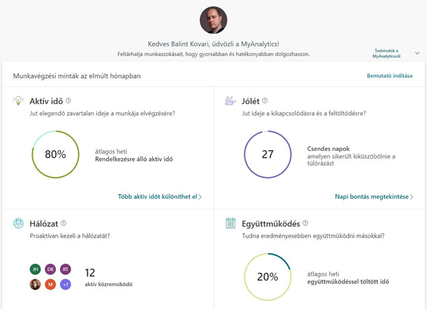Click Bemutató indítása link
This screenshot has height=309, width=427.
point(390,76)
